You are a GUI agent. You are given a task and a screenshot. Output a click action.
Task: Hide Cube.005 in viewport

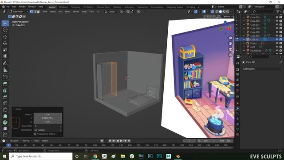(277, 17)
